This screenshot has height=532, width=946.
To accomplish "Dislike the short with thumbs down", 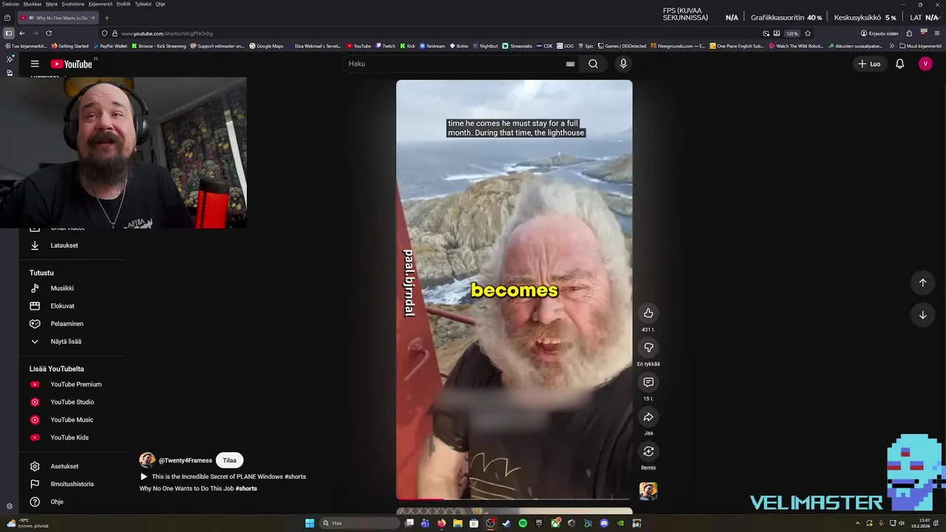I will tap(648, 347).
